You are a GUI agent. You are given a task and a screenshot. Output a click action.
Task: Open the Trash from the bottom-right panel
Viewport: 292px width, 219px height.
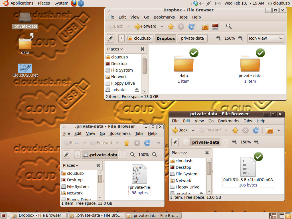pos(288,216)
